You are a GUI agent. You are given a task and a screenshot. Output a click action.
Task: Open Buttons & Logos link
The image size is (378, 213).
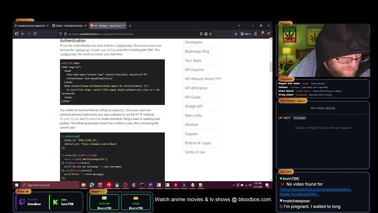[x=198, y=143]
